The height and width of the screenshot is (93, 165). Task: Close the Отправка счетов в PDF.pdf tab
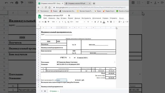coord(90,3)
